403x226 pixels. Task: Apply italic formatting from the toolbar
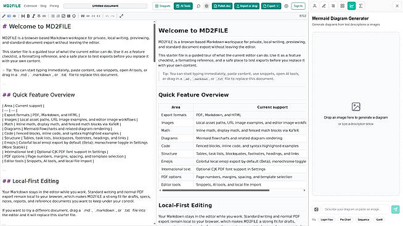(x=33, y=16)
